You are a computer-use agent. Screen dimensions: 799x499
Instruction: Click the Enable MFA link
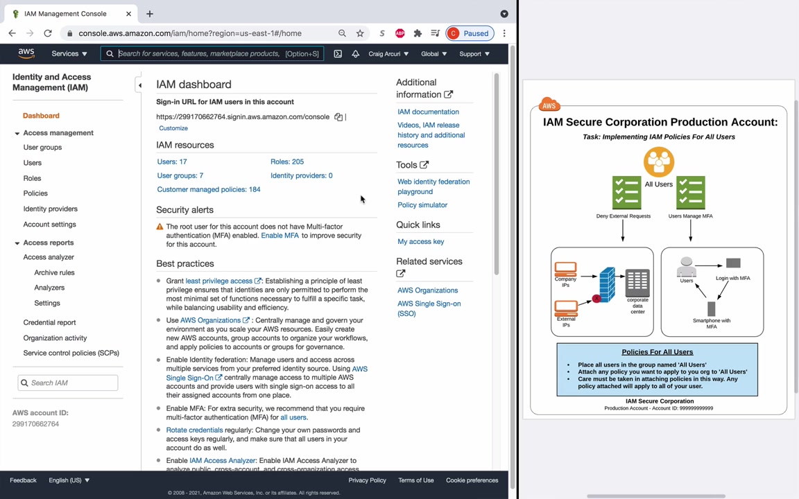(x=280, y=235)
